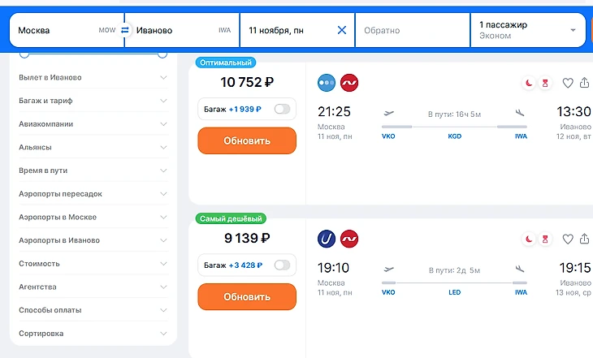Swap origin and destination cities
593x358 pixels.
pyautogui.click(x=125, y=30)
